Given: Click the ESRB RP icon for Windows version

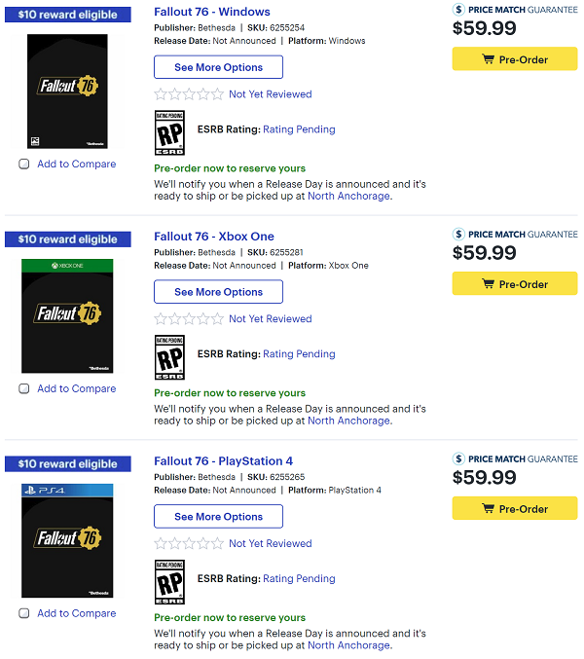Looking at the screenshot, I should (169, 132).
